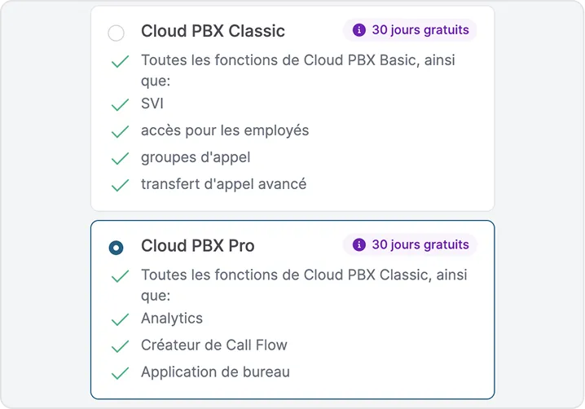
Task: Click info icon on Classic 30 jours gratuits badge
Action: pyautogui.click(x=358, y=30)
